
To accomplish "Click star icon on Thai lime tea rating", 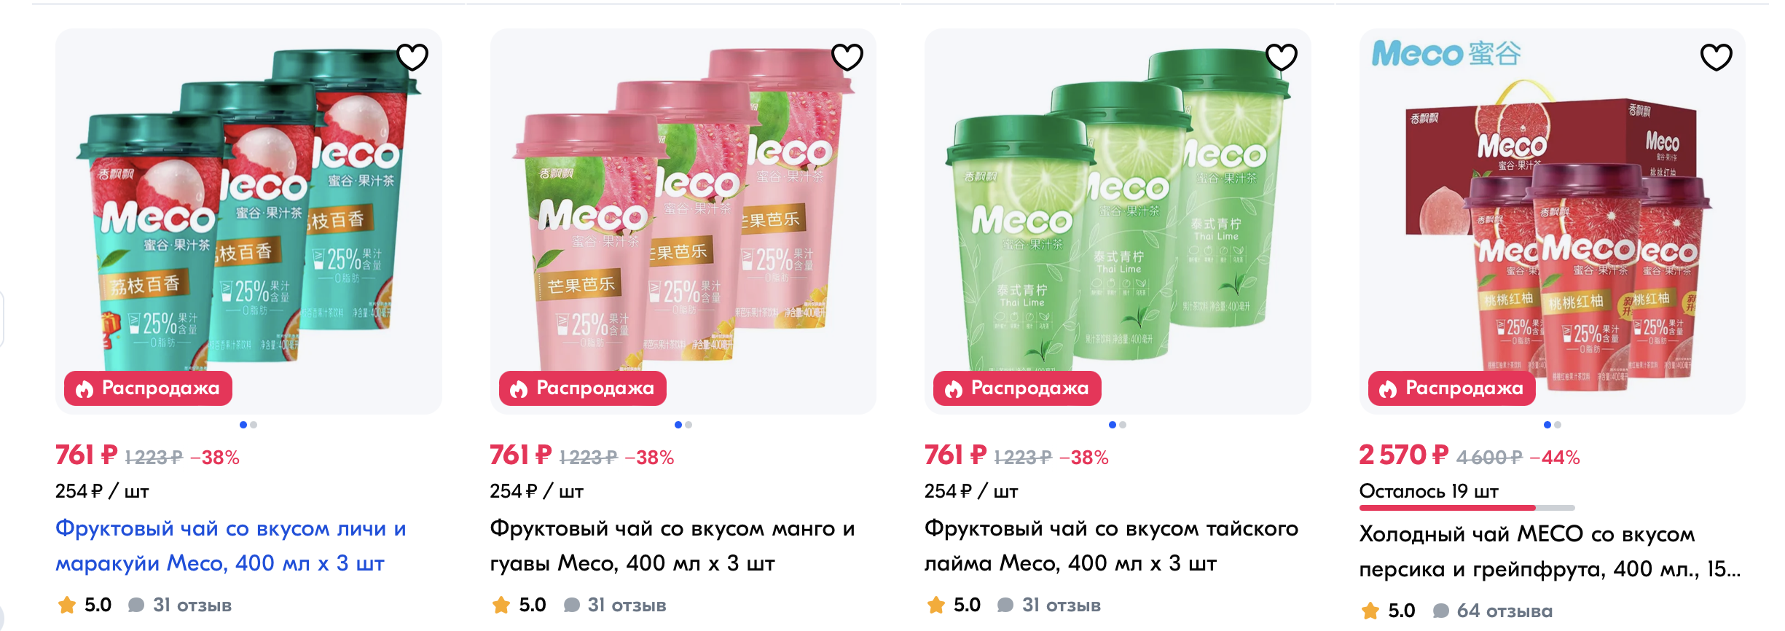I will pyautogui.click(x=936, y=605).
